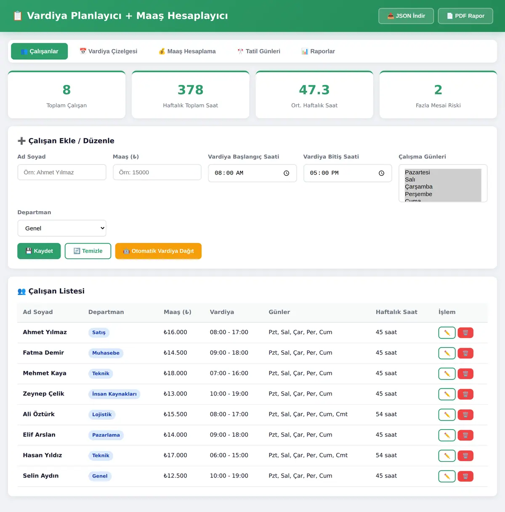This screenshot has width=505, height=512.
Task: Select Pazartesi in Çalışma Günleri list
Action: pos(443,172)
